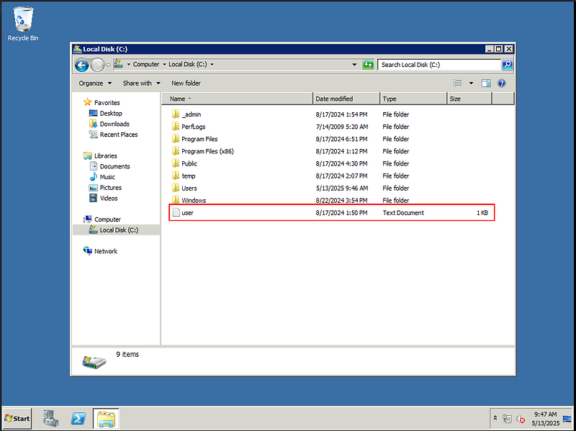Select the user text document
The height and width of the screenshot is (431, 576).
(188, 213)
